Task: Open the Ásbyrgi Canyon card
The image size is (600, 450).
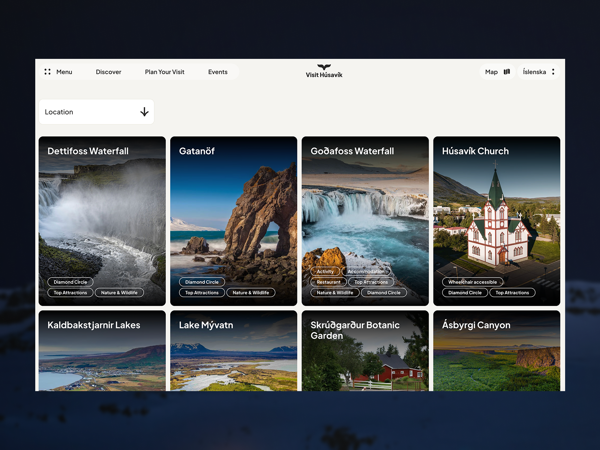Action: [x=496, y=356]
